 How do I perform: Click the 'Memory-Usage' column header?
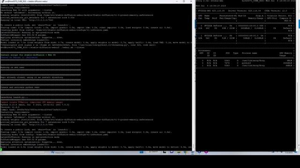tap(256, 18)
